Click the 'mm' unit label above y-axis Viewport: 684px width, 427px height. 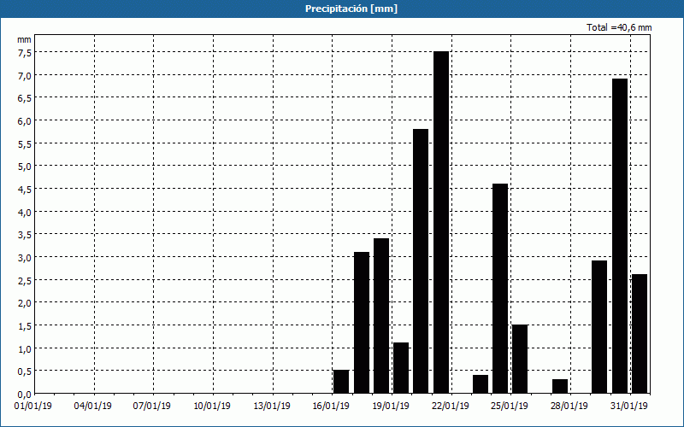pyautogui.click(x=24, y=39)
